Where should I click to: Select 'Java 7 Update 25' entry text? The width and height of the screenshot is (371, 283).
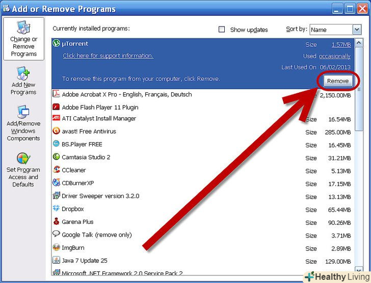(85, 261)
